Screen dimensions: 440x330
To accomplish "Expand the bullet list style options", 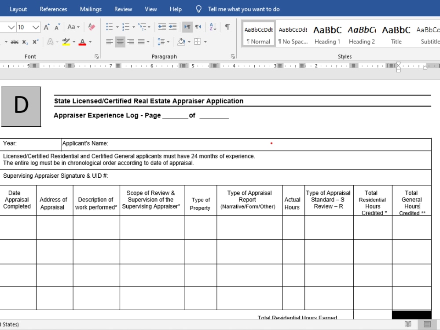I will (x=117, y=26).
